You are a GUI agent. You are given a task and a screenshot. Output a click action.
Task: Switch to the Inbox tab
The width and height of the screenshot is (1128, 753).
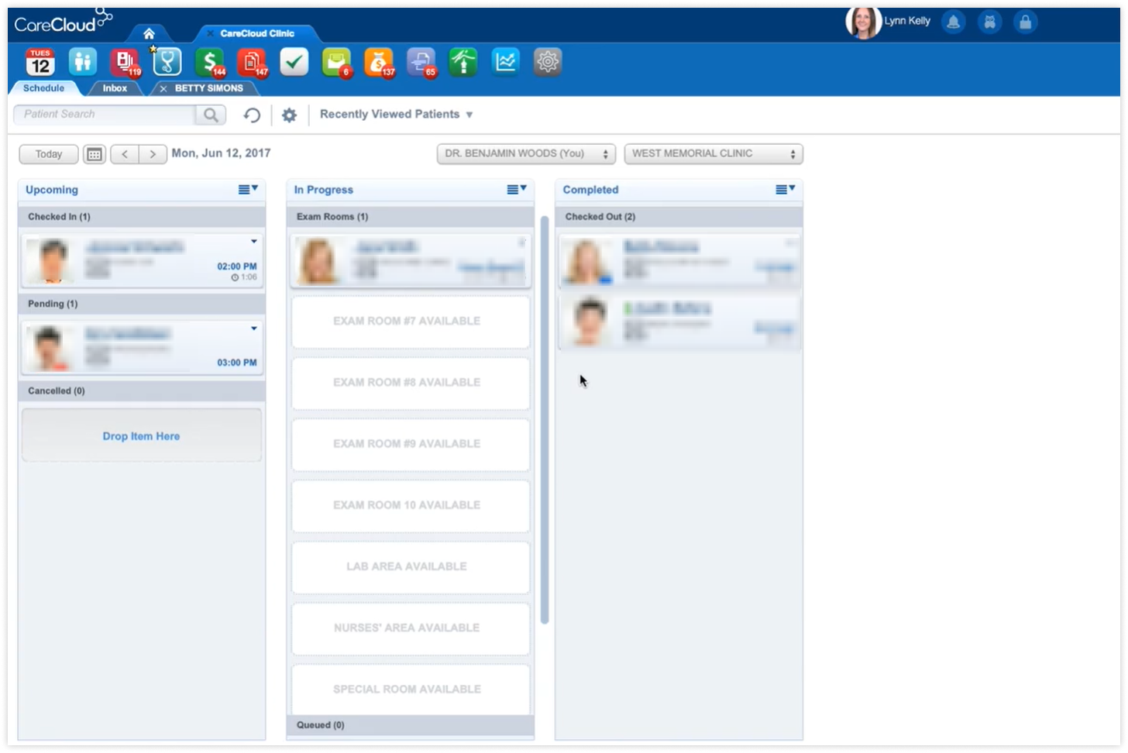pyautogui.click(x=115, y=88)
